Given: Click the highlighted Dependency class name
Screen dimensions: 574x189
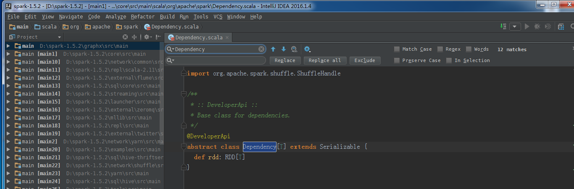Looking at the screenshot, I should [259, 147].
